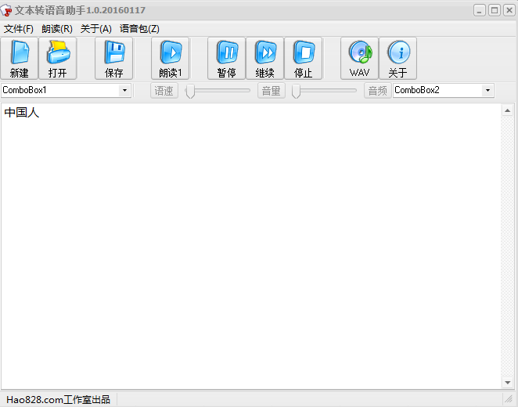Screen dimensions: 518x407
Task: Save the text using the 保存 icon
Action: point(114,58)
